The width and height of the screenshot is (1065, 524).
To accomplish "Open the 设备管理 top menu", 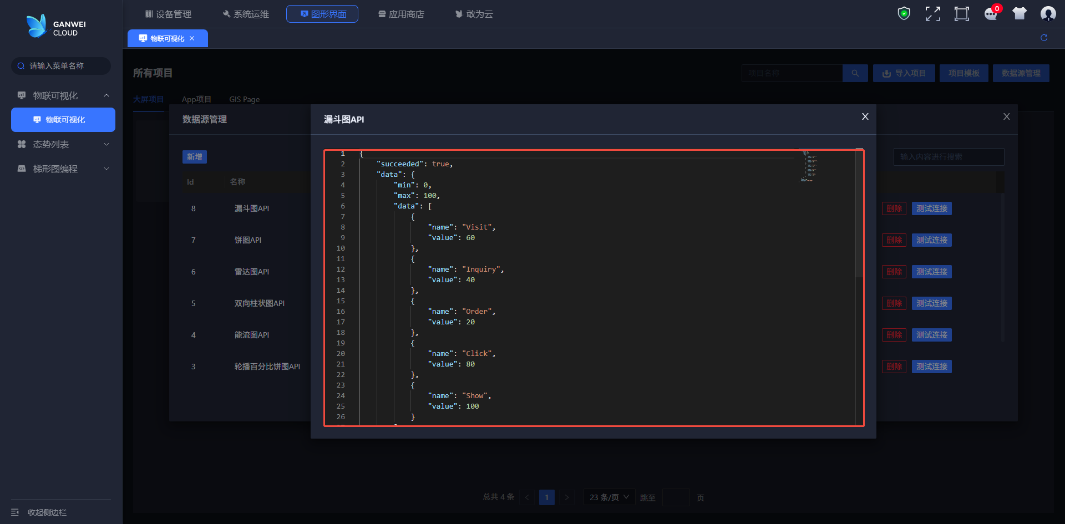I will pos(168,14).
